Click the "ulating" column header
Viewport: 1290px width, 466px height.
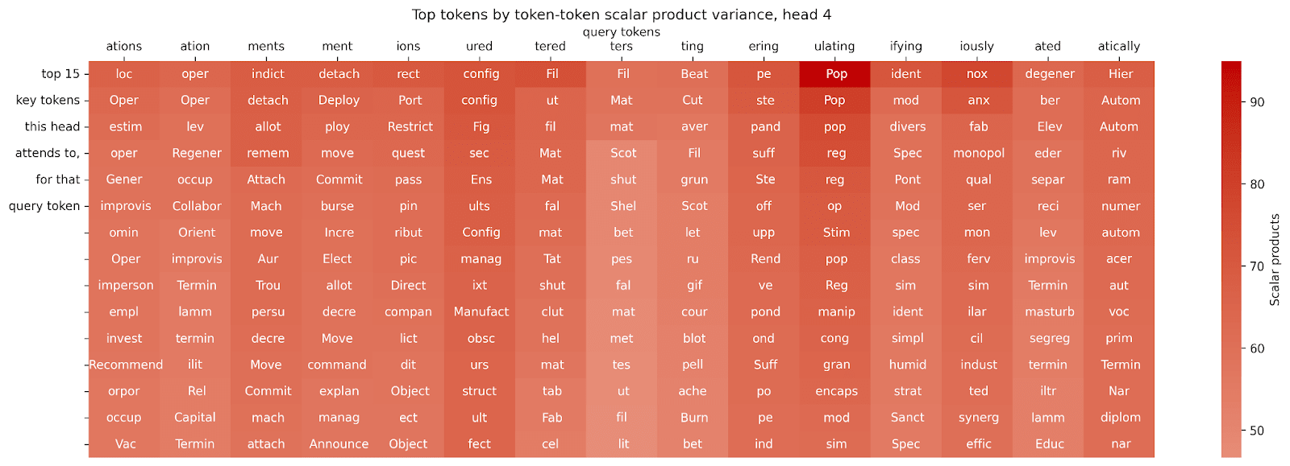[834, 46]
